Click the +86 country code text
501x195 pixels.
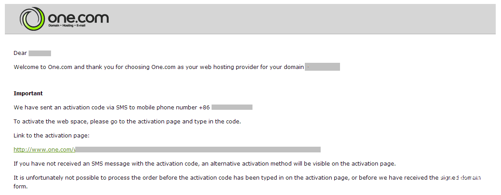tap(204, 108)
